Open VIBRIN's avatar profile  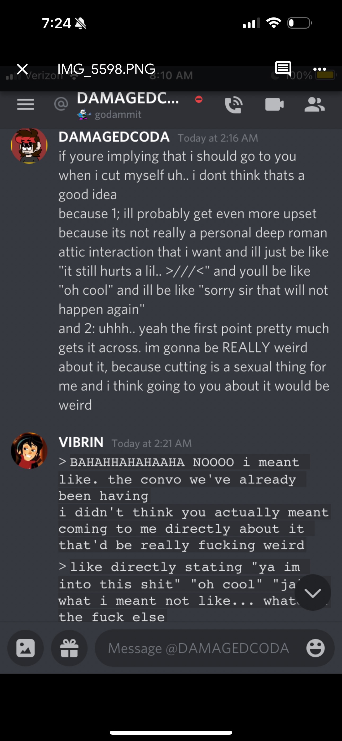(x=29, y=451)
